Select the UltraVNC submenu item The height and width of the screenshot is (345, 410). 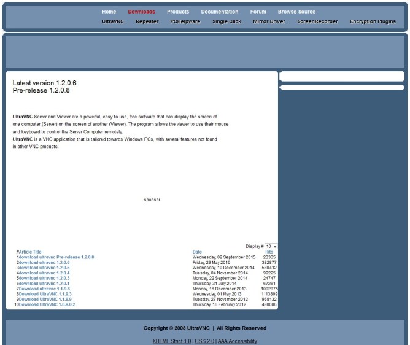click(113, 21)
